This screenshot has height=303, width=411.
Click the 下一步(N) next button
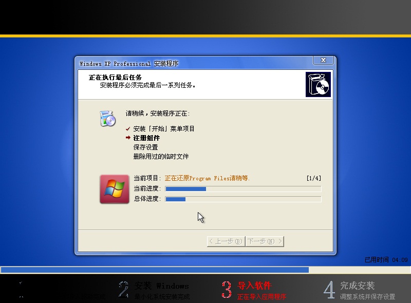[x=265, y=241]
